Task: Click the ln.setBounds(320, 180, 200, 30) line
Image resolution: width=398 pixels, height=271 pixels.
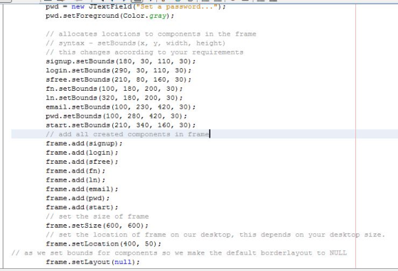Action: 114,98
